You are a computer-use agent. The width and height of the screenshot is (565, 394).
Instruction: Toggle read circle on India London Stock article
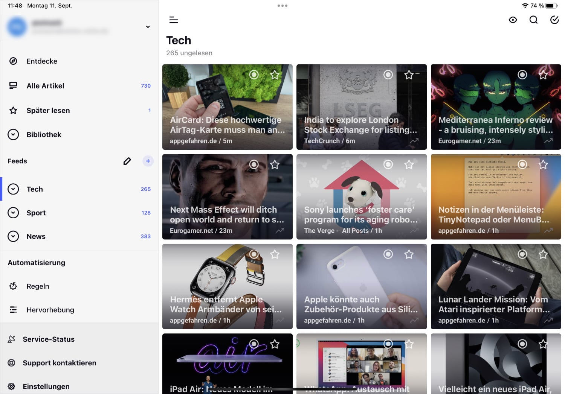click(x=388, y=75)
